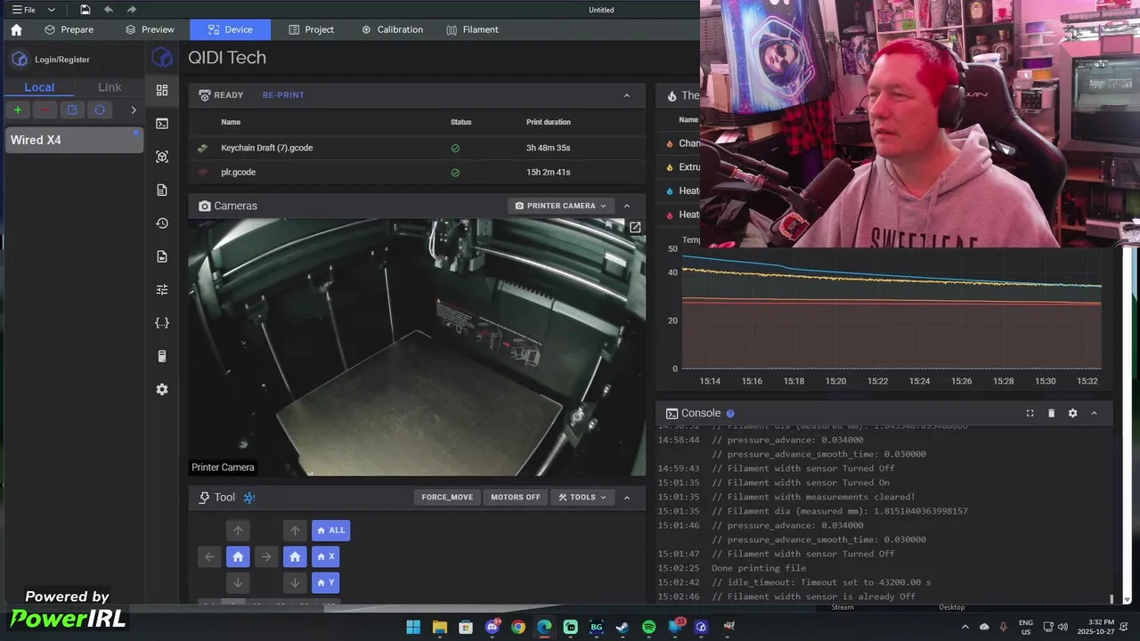Open console settings with the gear icon
The width and height of the screenshot is (1140, 641).
1072,413
